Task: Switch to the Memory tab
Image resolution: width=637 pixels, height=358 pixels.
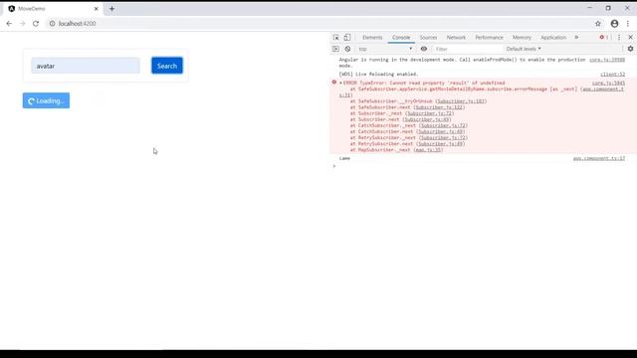Action: click(522, 38)
